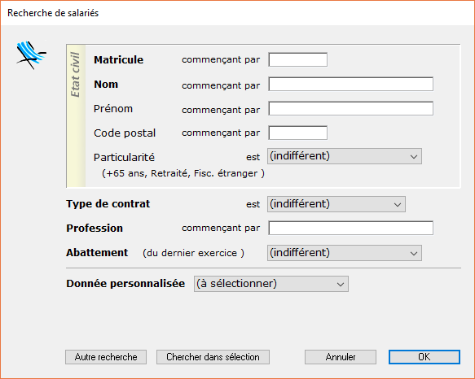
Task: Click into the Nom text field
Action: pyautogui.click(x=351, y=84)
